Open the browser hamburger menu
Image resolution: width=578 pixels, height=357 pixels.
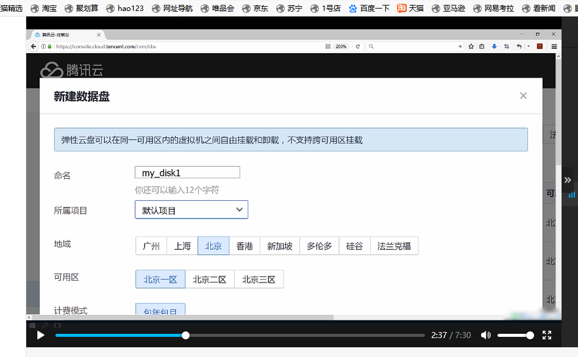pos(554,46)
